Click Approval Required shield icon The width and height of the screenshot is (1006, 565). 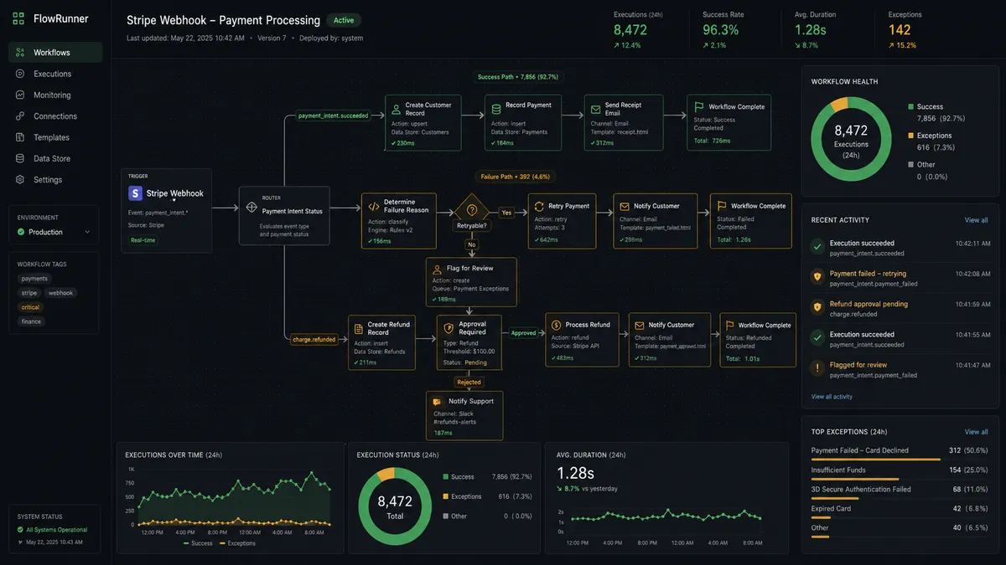449,328
